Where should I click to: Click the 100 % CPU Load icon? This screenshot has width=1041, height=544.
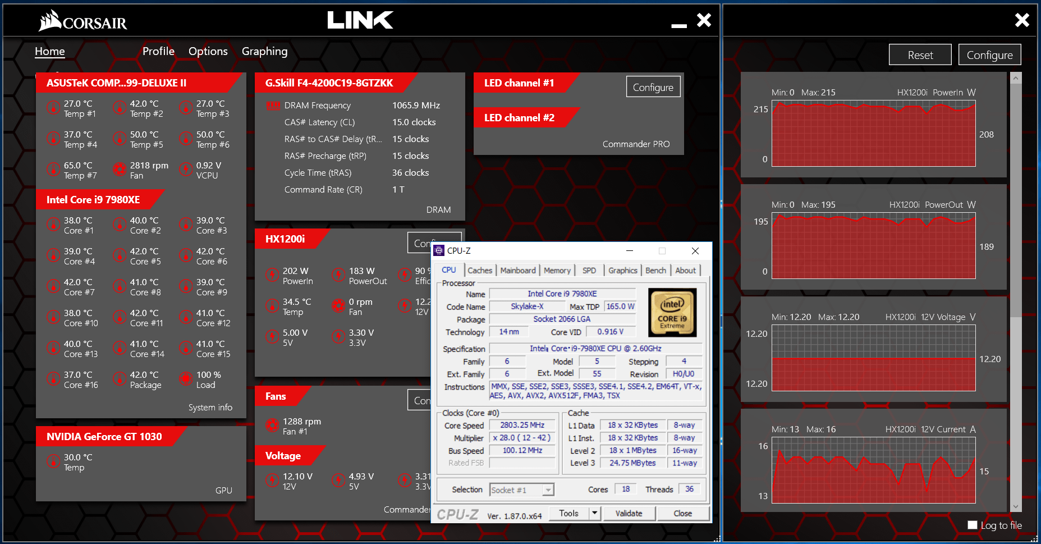(x=186, y=378)
